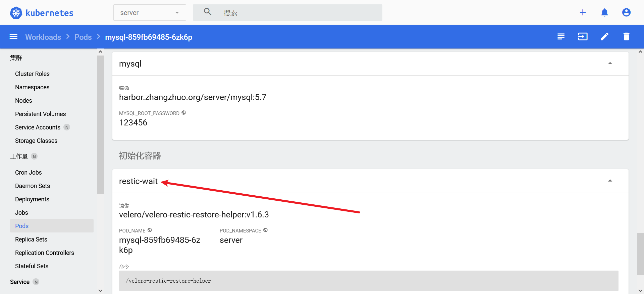Open Storage Classes in sidebar

[36, 140]
